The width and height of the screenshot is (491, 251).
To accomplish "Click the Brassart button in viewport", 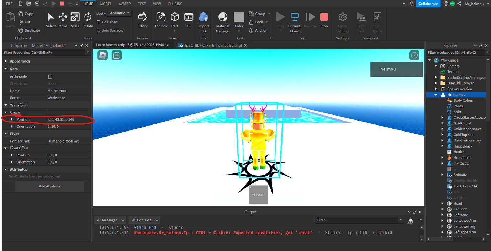I will pos(258,195).
